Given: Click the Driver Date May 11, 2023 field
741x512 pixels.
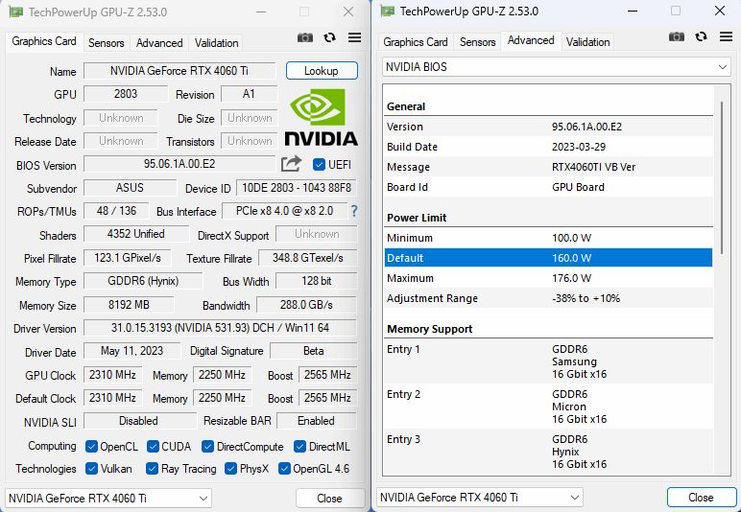Looking at the screenshot, I should (131, 351).
